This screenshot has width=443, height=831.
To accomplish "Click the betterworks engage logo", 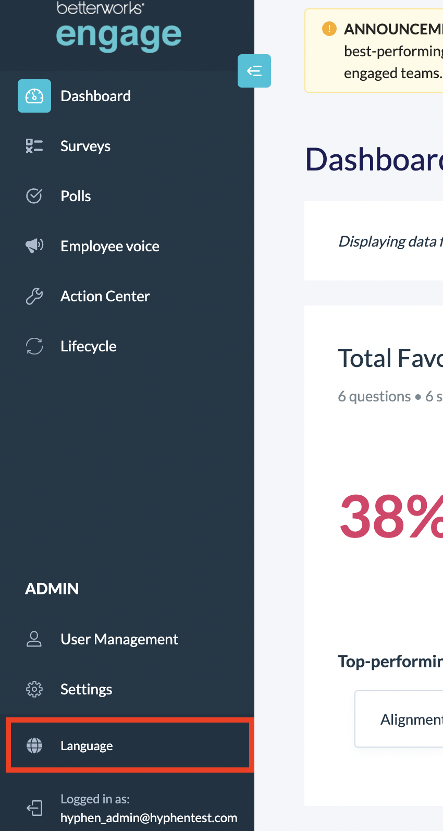I will [x=119, y=26].
